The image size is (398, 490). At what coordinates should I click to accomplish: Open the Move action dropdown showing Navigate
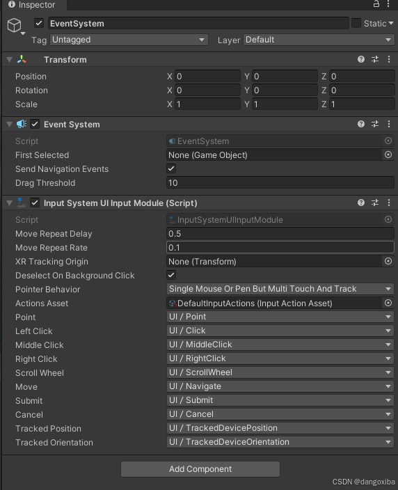pos(280,386)
